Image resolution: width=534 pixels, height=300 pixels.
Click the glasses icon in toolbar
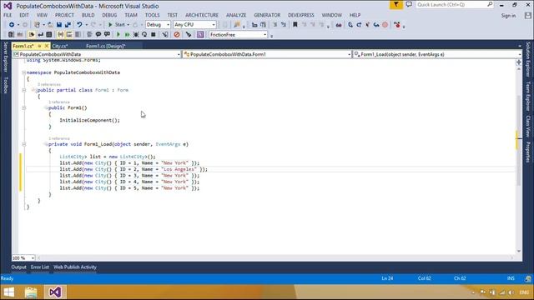(x=339, y=25)
